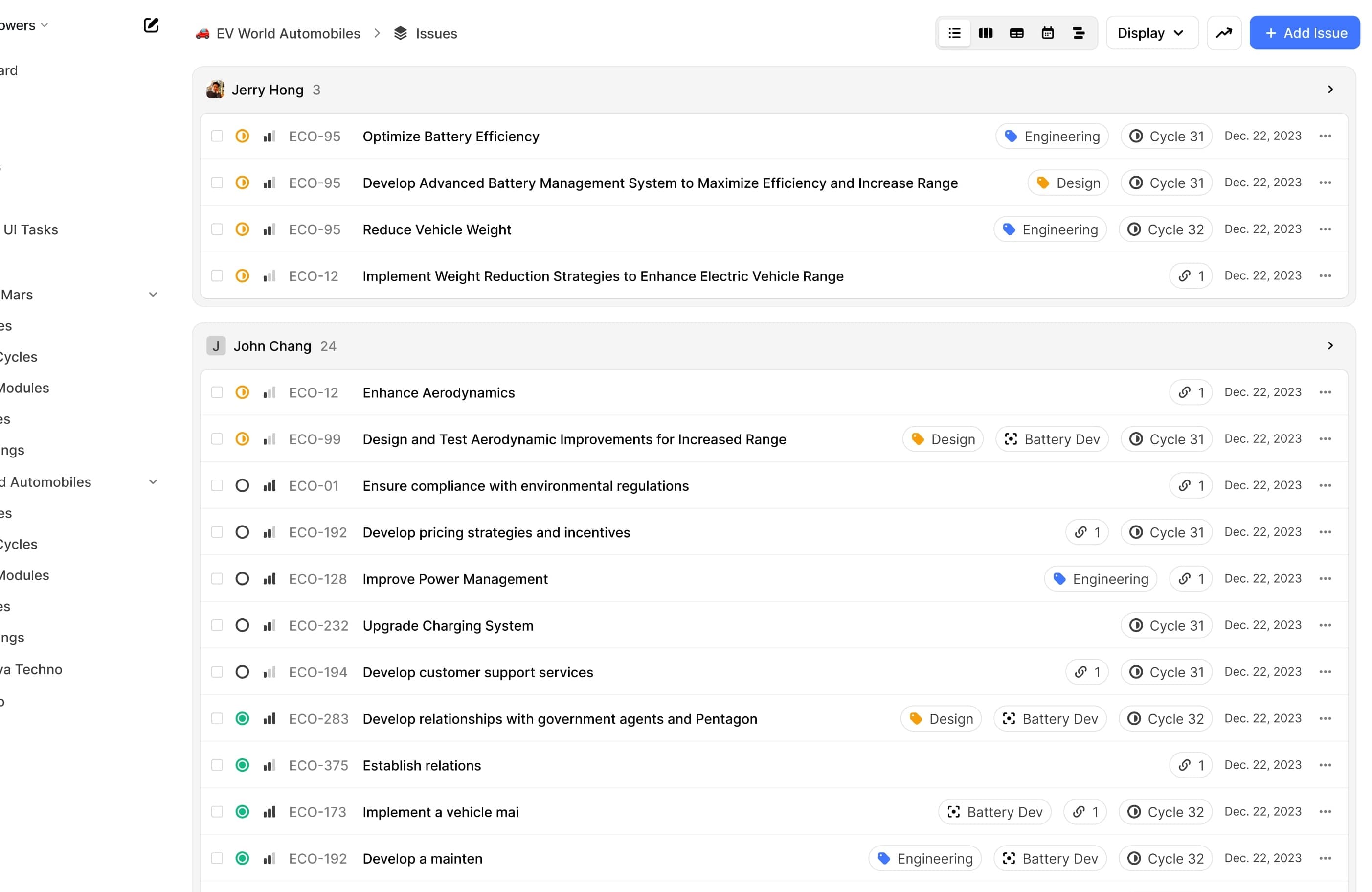Switch to kanban board layout icon
Screen dimensions: 1372x892
(986, 33)
